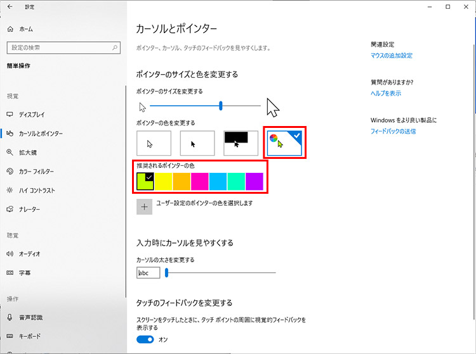The image size is (476, 354).
Task: Open ハイ コントラスト settings
Action: point(37,191)
